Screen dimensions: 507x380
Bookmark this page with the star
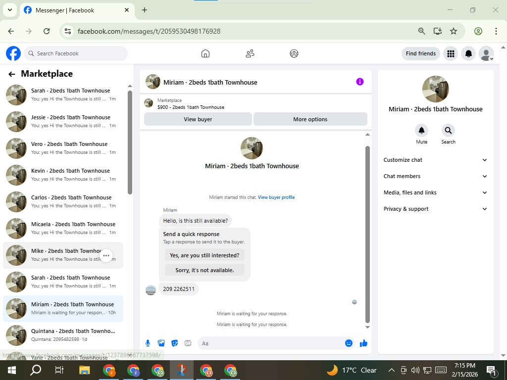click(x=454, y=31)
